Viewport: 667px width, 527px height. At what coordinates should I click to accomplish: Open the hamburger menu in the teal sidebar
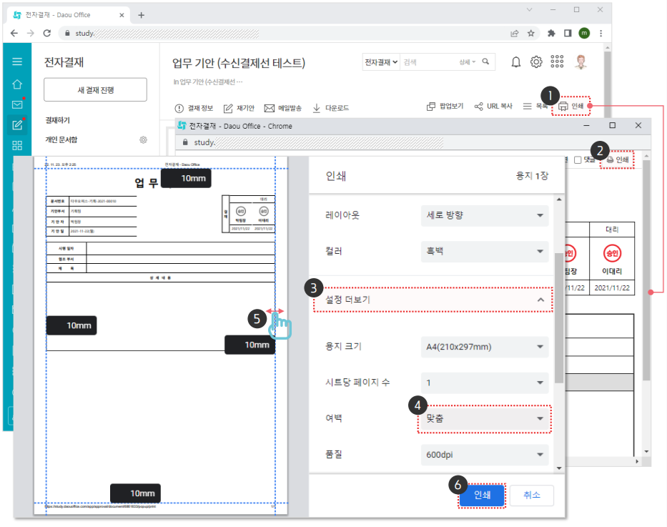(x=17, y=62)
